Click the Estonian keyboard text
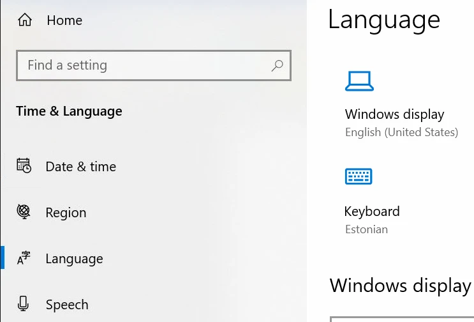 [366, 229]
